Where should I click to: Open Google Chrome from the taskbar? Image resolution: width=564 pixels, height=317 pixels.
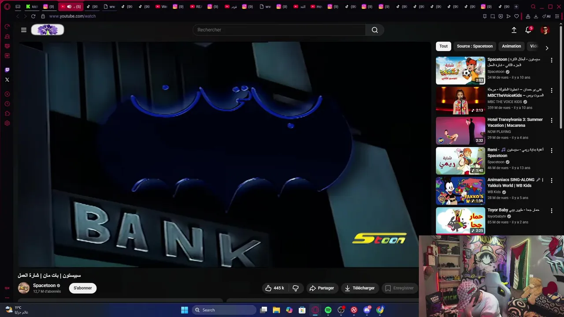pos(380,310)
